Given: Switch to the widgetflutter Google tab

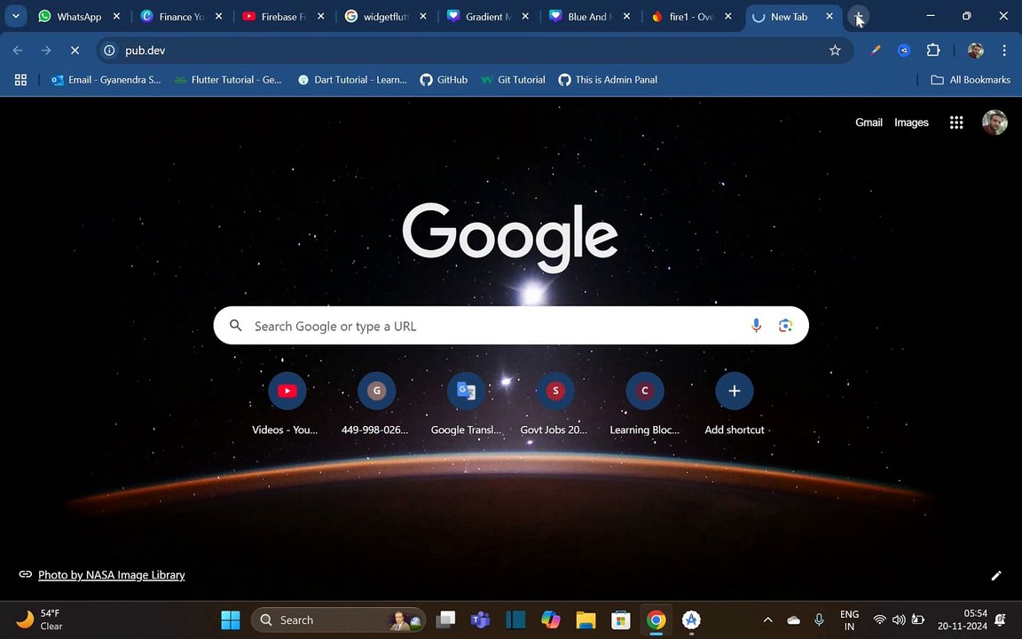Looking at the screenshot, I should click(377, 16).
